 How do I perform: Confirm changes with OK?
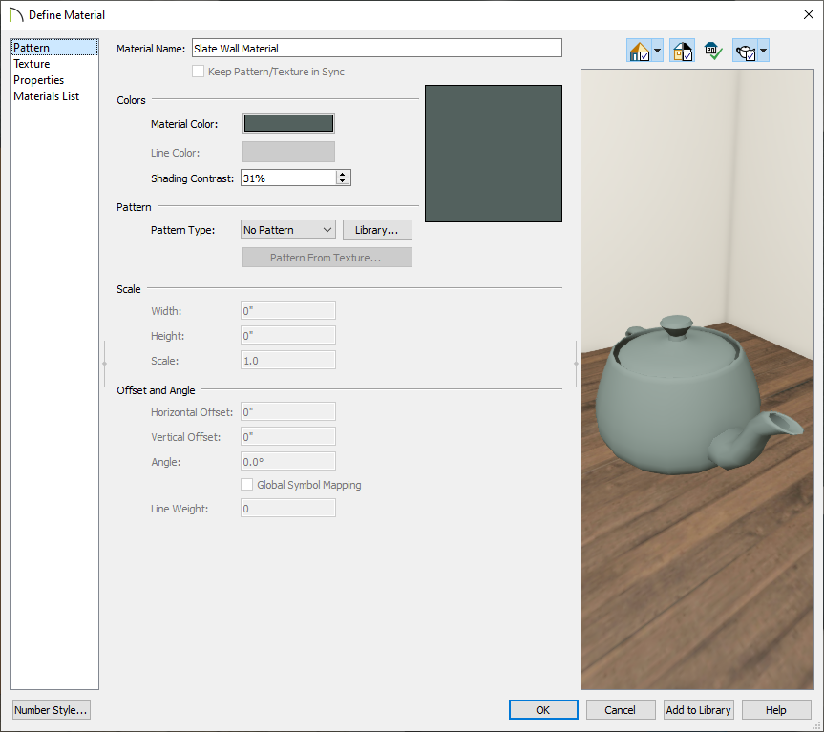click(x=542, y=709)
